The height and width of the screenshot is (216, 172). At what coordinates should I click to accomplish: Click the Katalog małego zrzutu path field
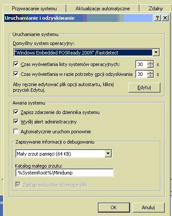point(65,173)
